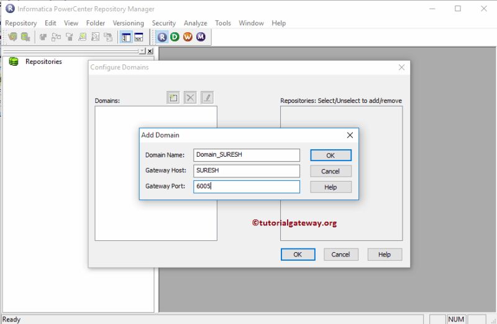Select the Repositories tree node label
This screenshot has width=497, height=324.
tap(43, 61)
